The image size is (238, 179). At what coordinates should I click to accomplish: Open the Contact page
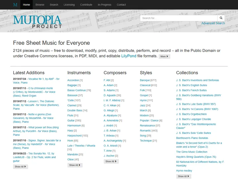coord(121,5)
